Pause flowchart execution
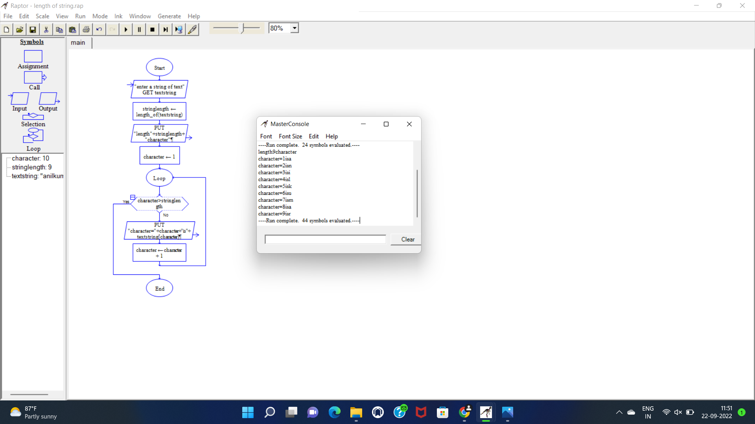The width and height of the screenshot is (755, 424). click(139, 29)
